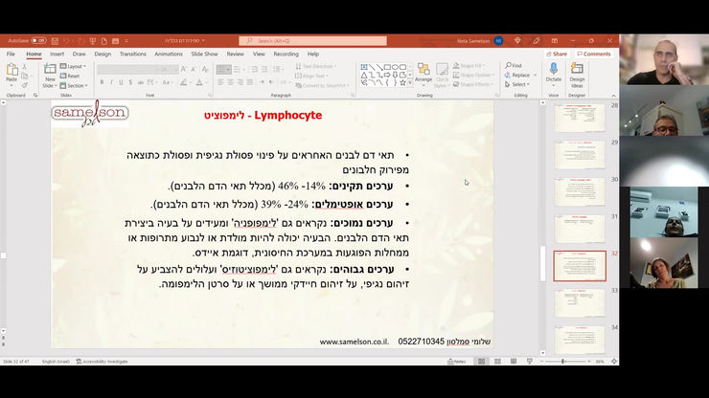Click Start From Beginning presentation icon
The image size is (709, 398).
[93, 40]
